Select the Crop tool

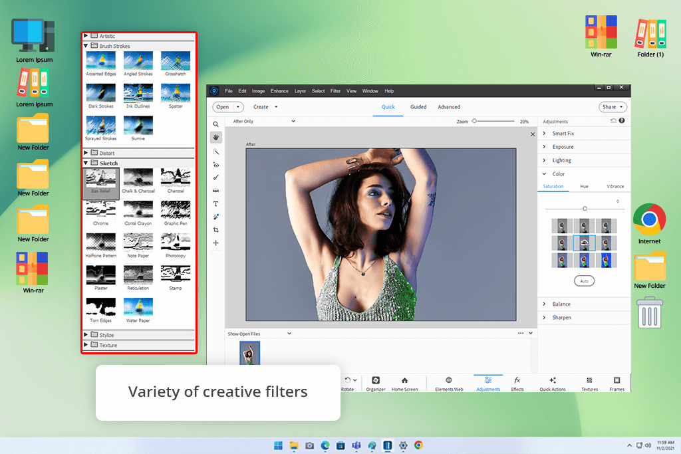coord(215,230)
